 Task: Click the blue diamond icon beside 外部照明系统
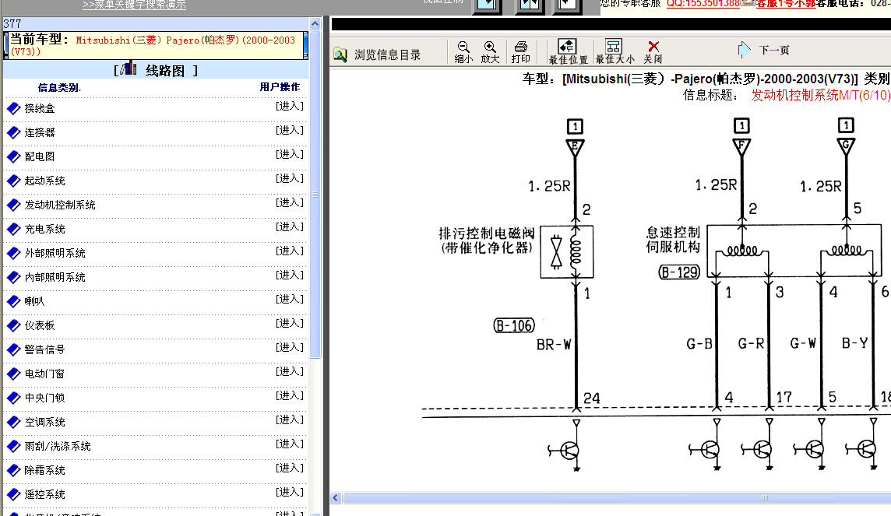[14, 253]
